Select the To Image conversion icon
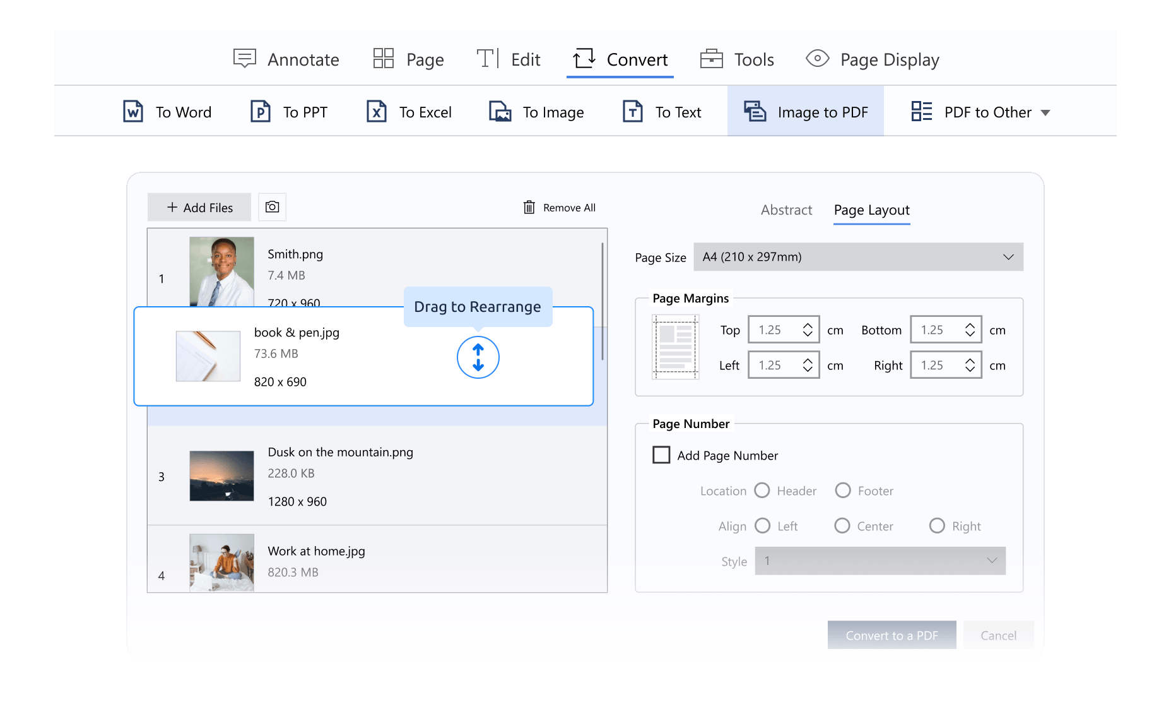This screenshot has width=1171, height=702. pos(500,112)
